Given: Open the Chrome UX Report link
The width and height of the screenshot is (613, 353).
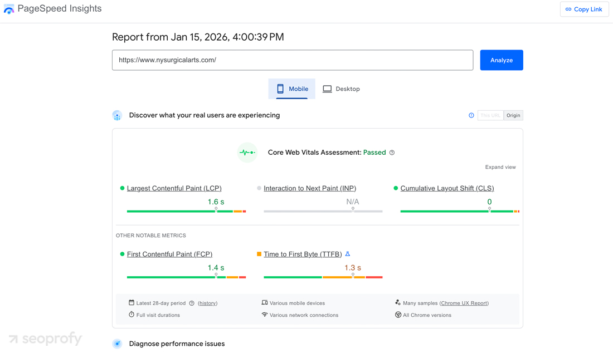Looking at the screenshot, I should point(464,303).
